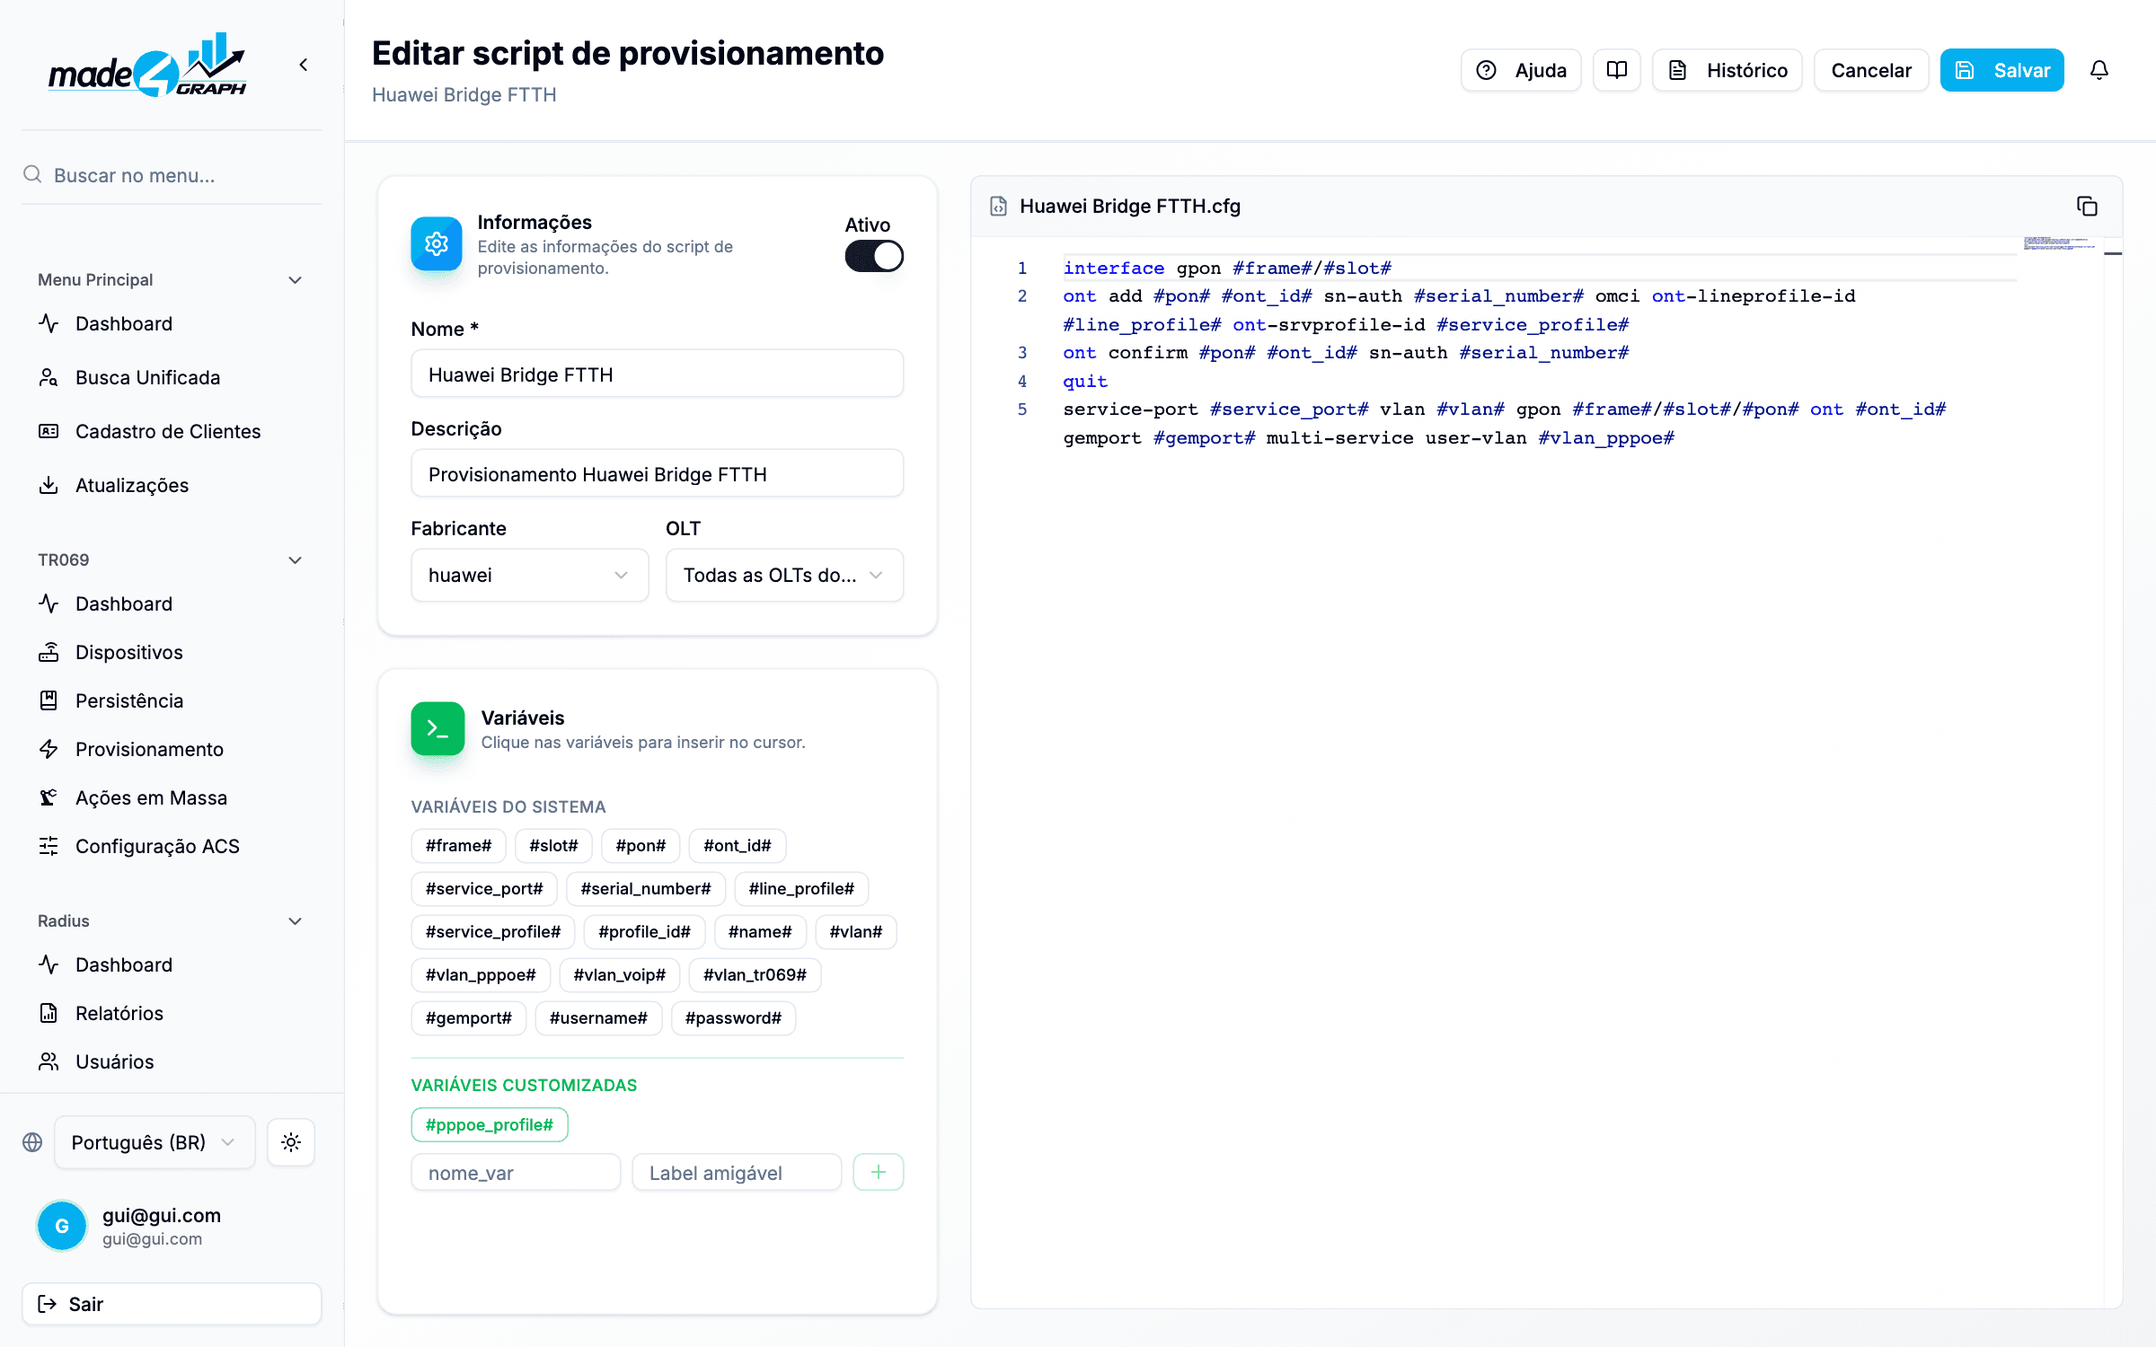Toggle the light/dark theme sun icon
2156x1347 pixels.
290,1142
